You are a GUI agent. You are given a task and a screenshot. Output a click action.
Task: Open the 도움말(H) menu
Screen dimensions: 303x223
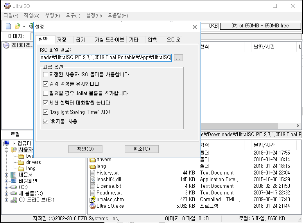(118, 16)
